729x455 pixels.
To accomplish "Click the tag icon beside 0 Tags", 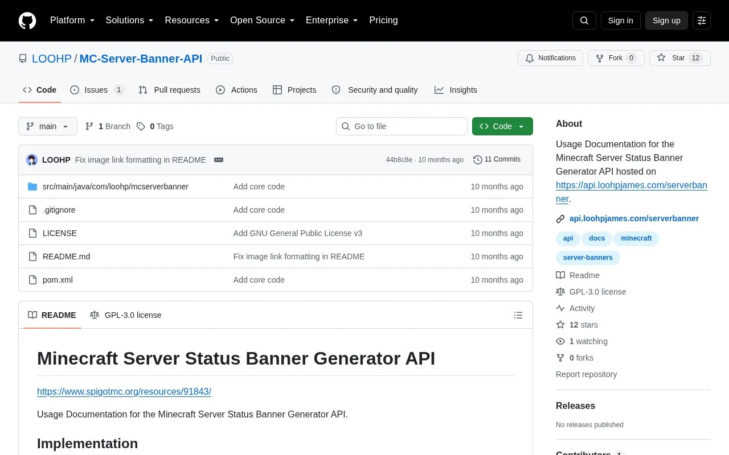I will [141, 126].
